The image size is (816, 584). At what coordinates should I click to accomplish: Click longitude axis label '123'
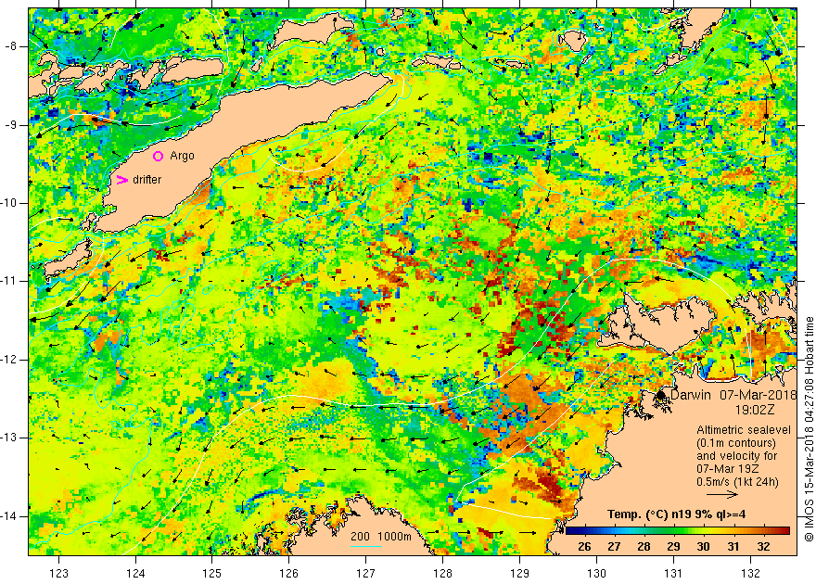click(58, 574)
